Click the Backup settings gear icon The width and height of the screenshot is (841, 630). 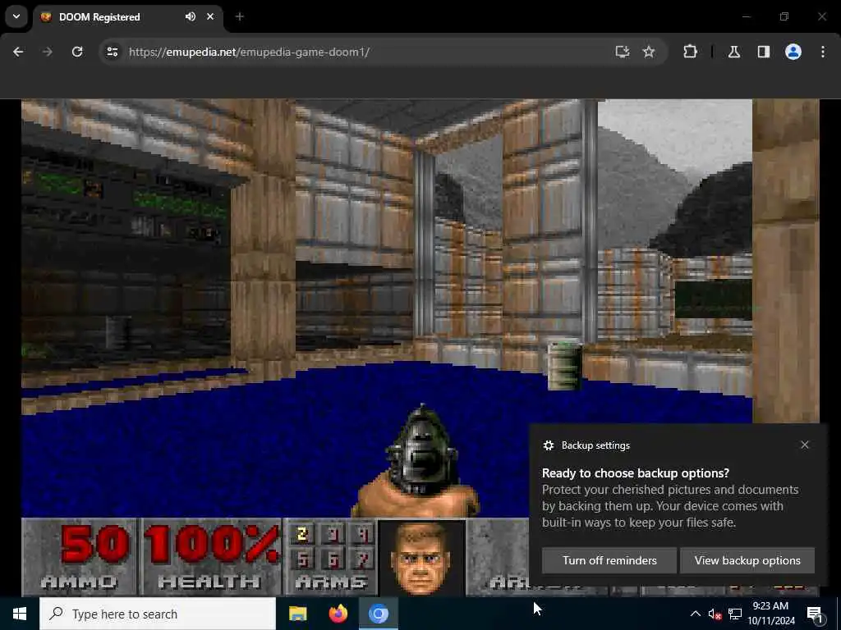(x=548, y=445)
